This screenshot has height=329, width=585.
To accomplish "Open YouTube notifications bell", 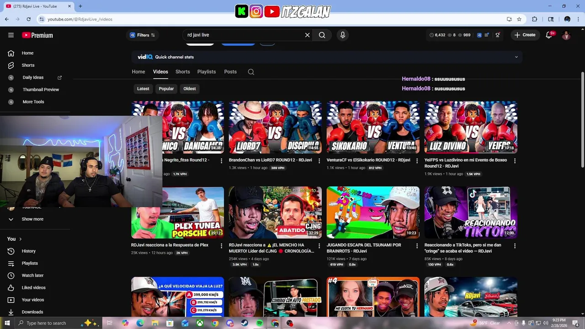I will coord(549,35).
